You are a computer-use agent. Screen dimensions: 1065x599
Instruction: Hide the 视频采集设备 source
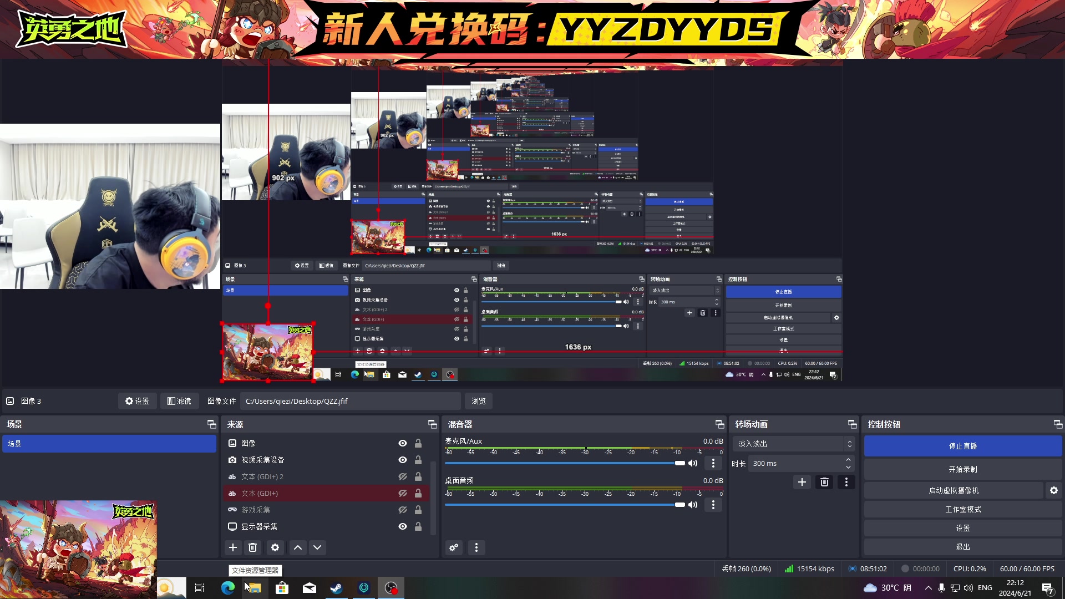click(x=403, y=460)
